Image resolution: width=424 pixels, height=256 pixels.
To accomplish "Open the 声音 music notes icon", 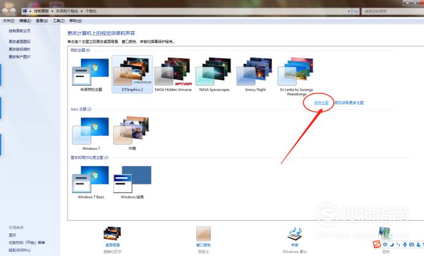I will 295,233.
